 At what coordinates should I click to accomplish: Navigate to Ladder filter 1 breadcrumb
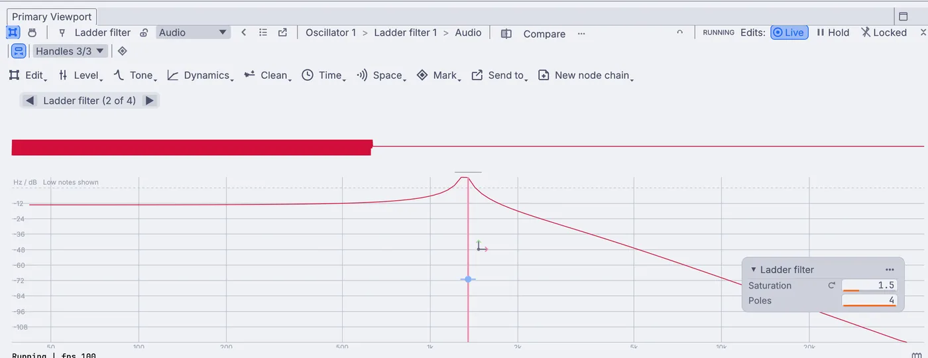(406, 32)
